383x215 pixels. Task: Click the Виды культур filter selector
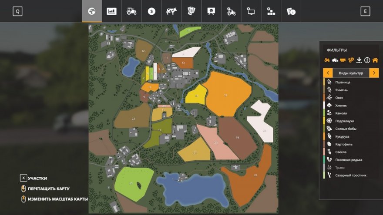pos(350,73)
